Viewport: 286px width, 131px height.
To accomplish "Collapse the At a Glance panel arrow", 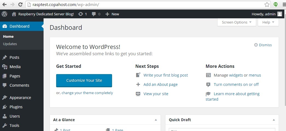I will click(156, 120).
